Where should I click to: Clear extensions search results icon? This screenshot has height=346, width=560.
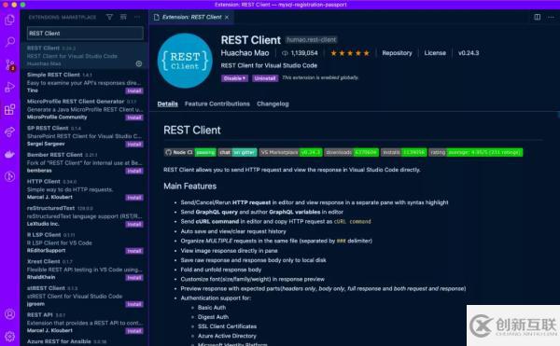point(123,17)
